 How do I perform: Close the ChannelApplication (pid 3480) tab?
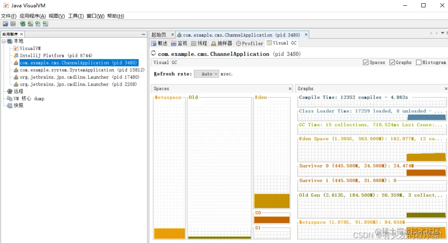coord(306,35)
